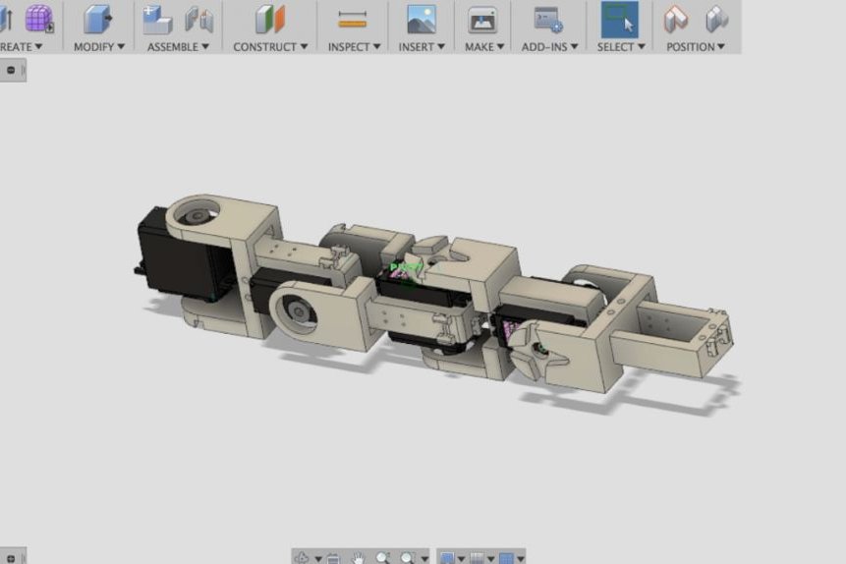Click the green highlighted joint on model
The height and width of the screenshot is (564, 846).
point(405,267)
